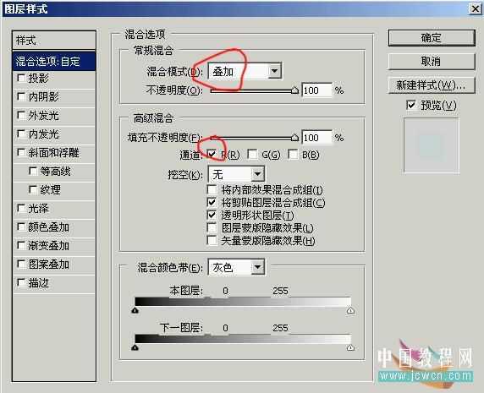This screenshot has width=484, height=393.
Task: Click white slider triangle under 下一图层 gradient
Action: [x=350, y=347]
